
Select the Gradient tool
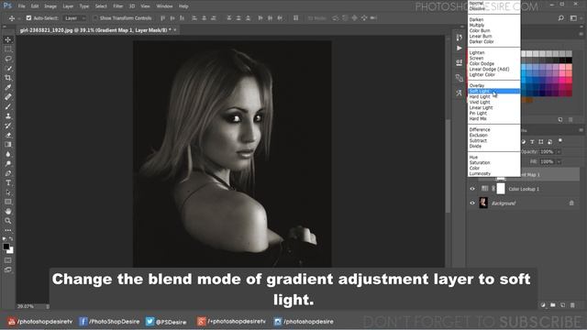coord(8,145)
